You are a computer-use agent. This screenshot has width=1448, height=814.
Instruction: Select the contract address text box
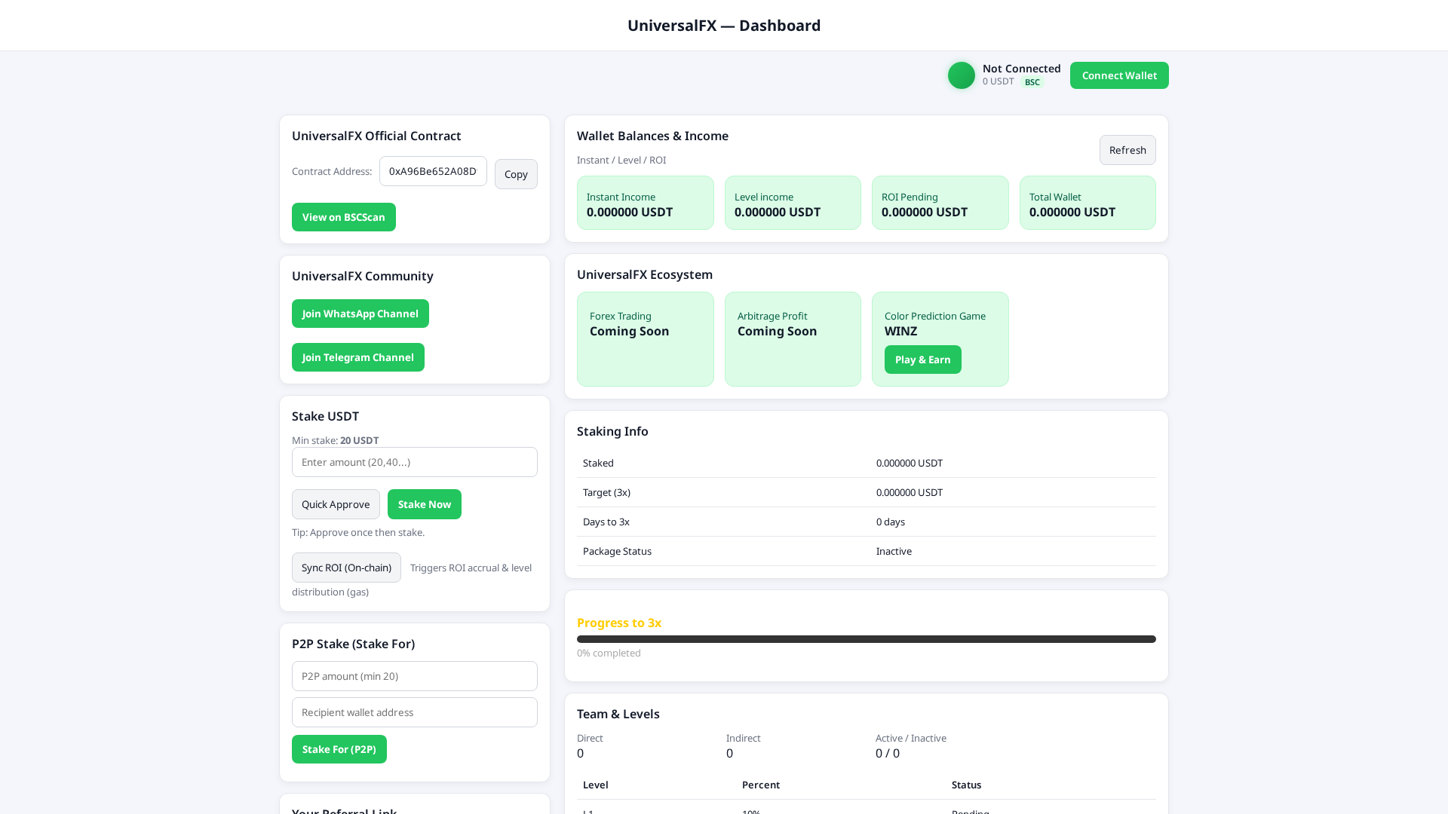click(x=433, y=171)
